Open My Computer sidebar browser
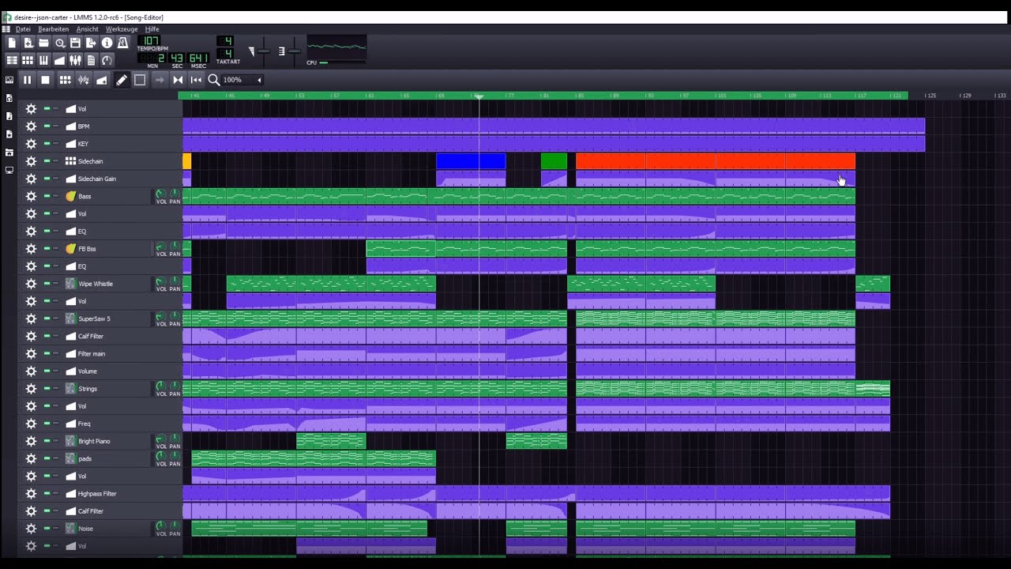The image size is (1011, 569). coord(9,170)
